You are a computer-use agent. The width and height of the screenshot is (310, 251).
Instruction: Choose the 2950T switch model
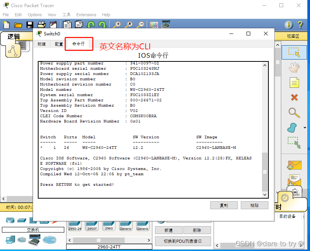92,226
